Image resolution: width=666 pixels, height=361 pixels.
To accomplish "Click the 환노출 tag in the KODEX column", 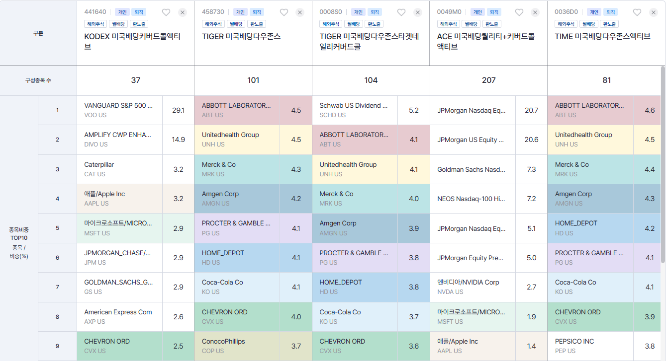I will click(139, 24).
